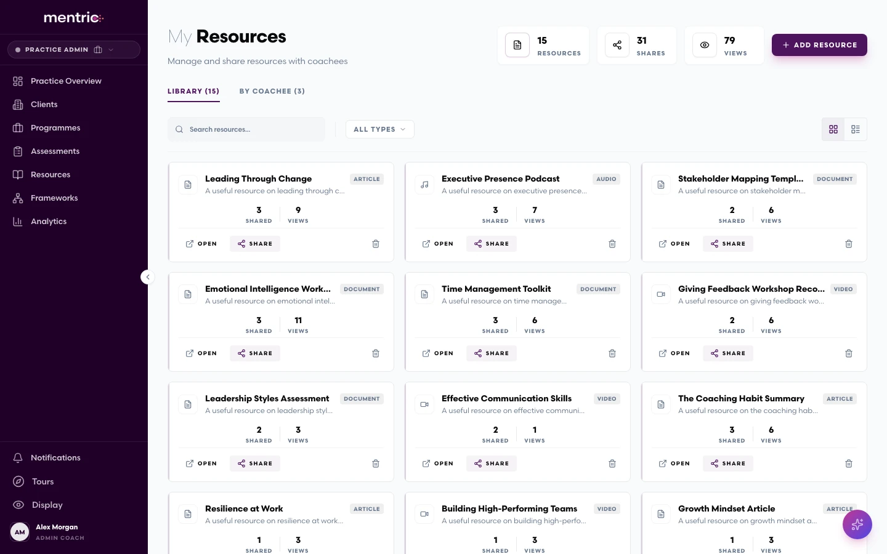
Task: Switch to the By Coachee (3) tab
Action: [272, 91]
